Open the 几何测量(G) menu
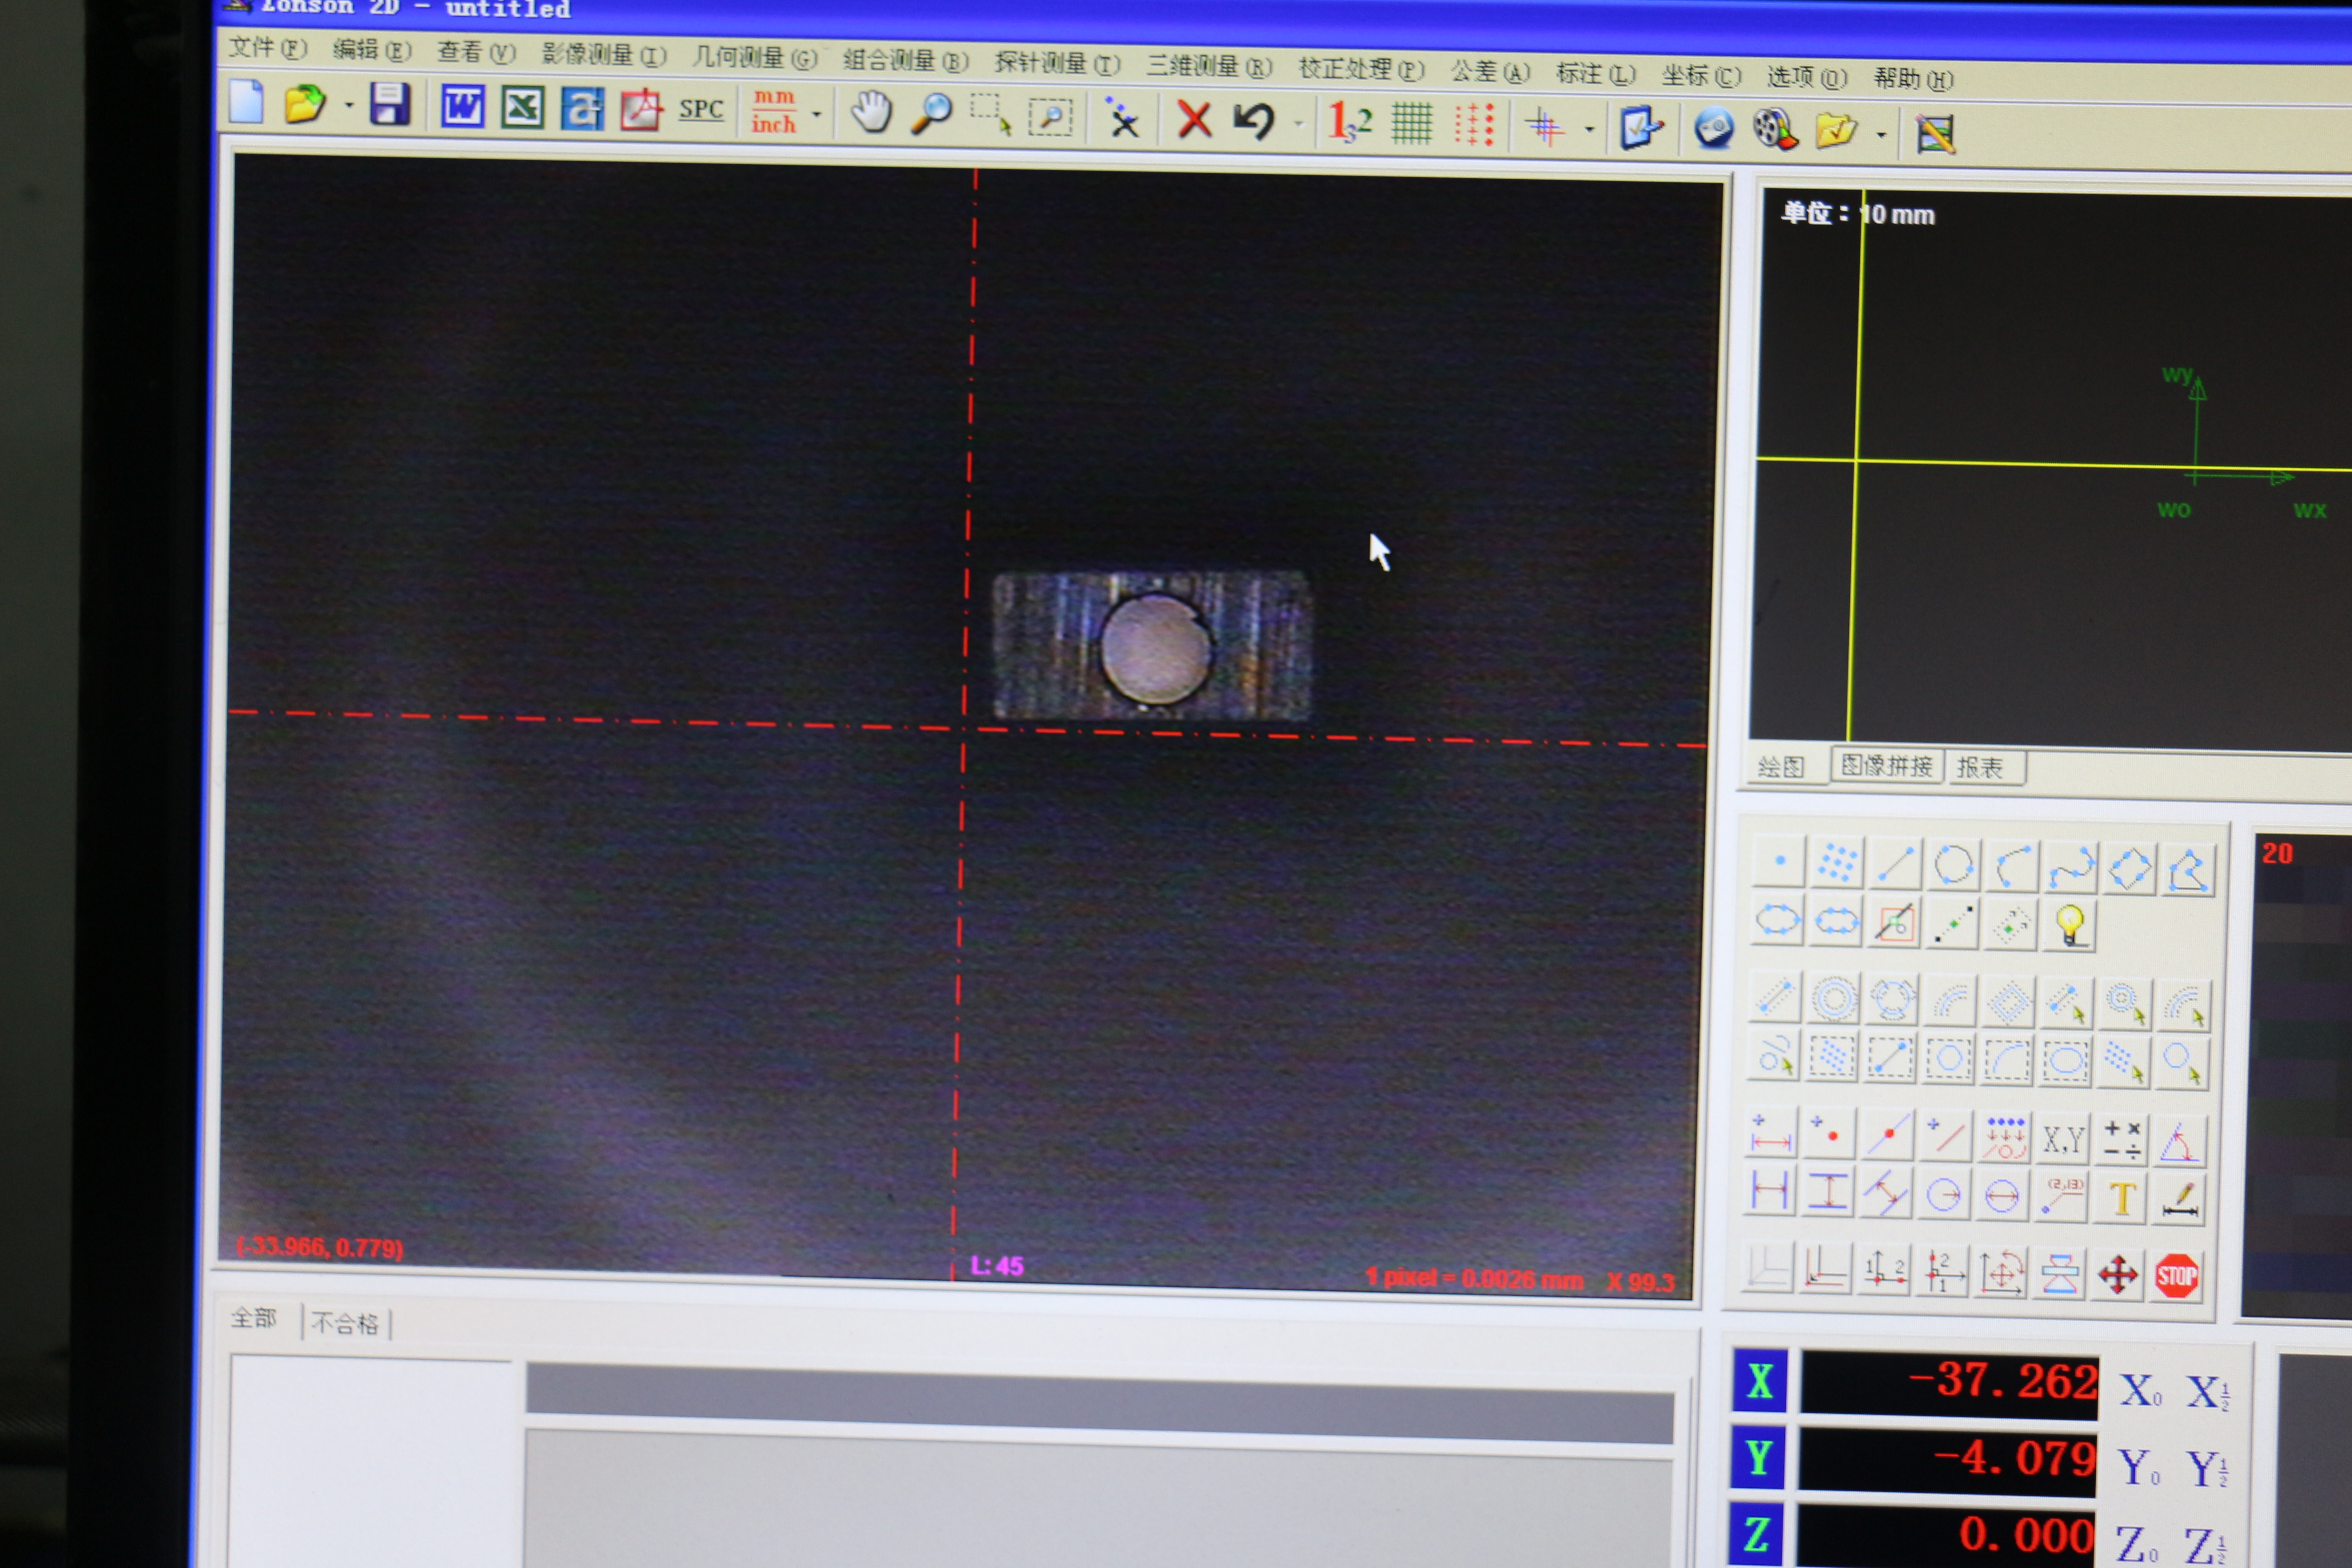This screenshot has height=1568, width=2352. (756, 57)
